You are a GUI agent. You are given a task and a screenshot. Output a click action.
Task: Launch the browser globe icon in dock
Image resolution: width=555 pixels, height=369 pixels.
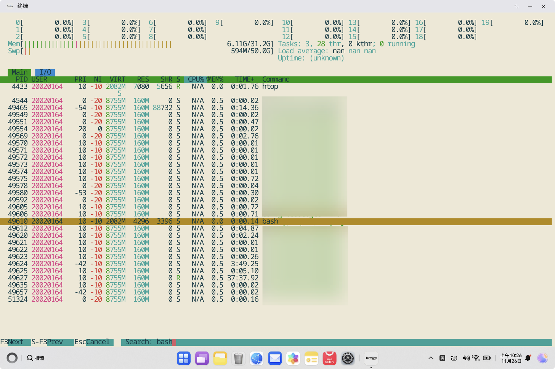257,358
